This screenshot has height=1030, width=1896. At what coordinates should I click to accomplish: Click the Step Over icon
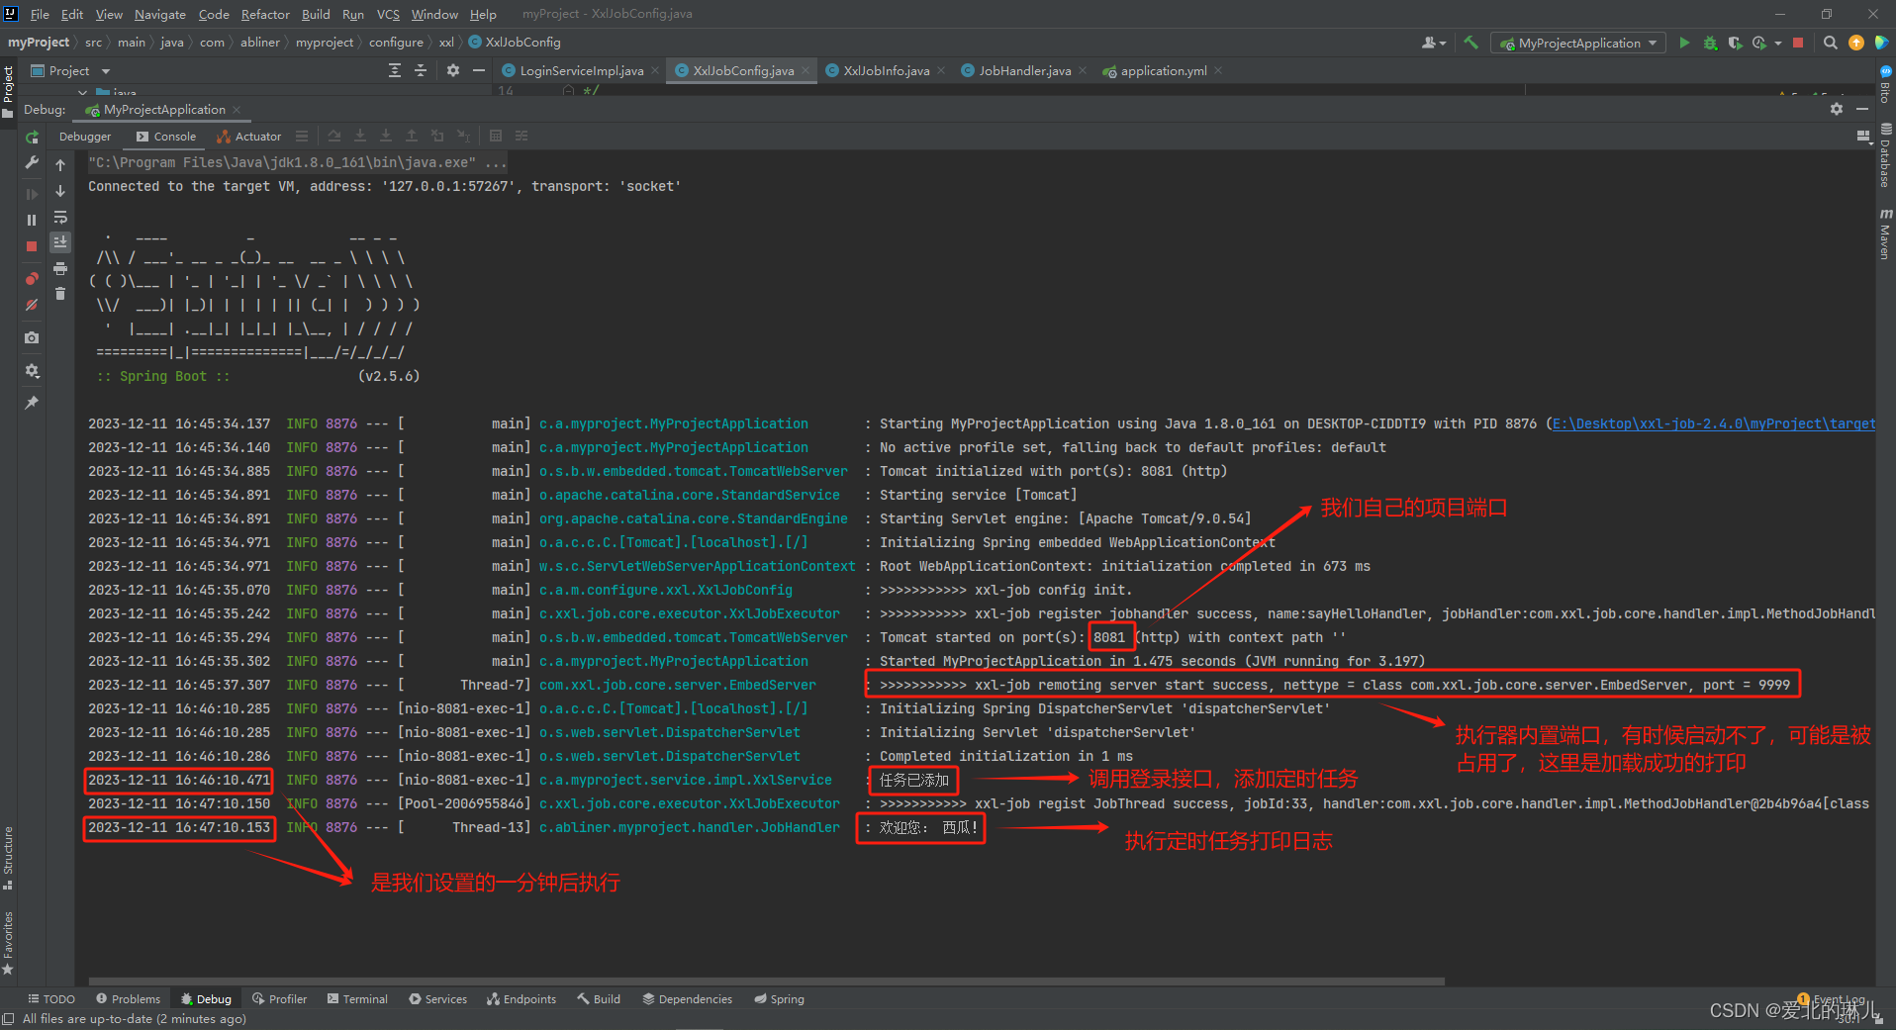(x=334, y=136)
